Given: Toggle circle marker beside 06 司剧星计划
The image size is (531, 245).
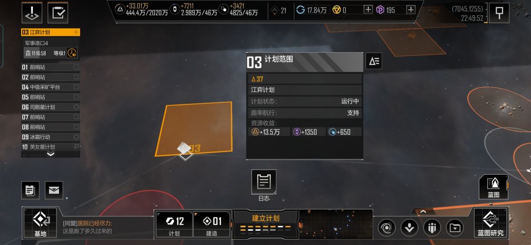Looking at the screenshot, I should tap(76, 107).
